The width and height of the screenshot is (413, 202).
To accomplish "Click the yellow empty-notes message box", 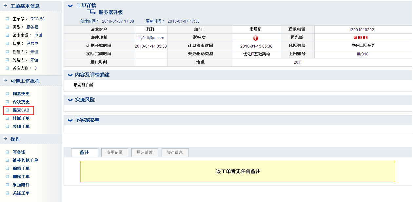I will tap(238, 172).
